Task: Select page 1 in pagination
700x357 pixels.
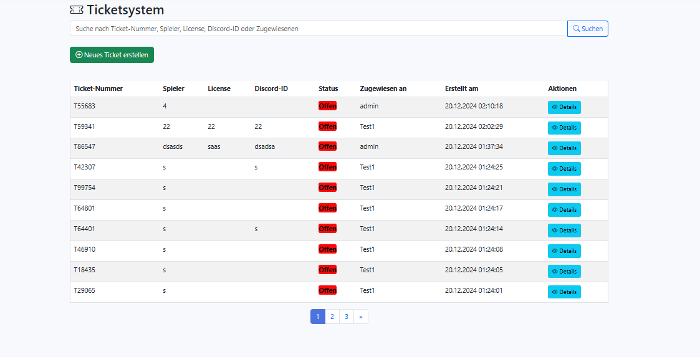Action: pyautogui.click(x=317, y=317)
